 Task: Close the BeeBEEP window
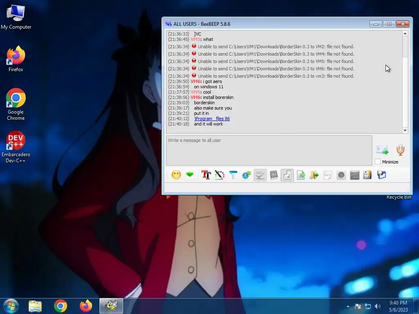403,24
